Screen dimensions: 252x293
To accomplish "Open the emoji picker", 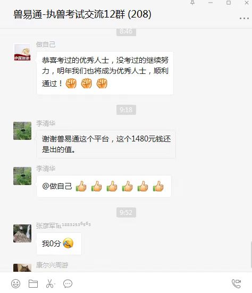I will 16,283.
